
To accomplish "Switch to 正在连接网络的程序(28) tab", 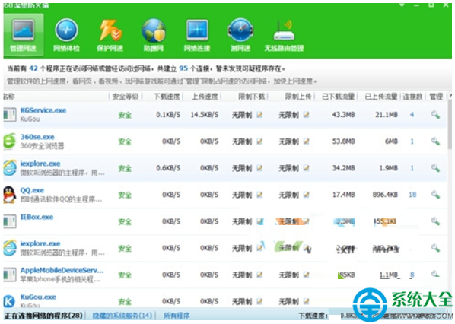I will (43, 316).
